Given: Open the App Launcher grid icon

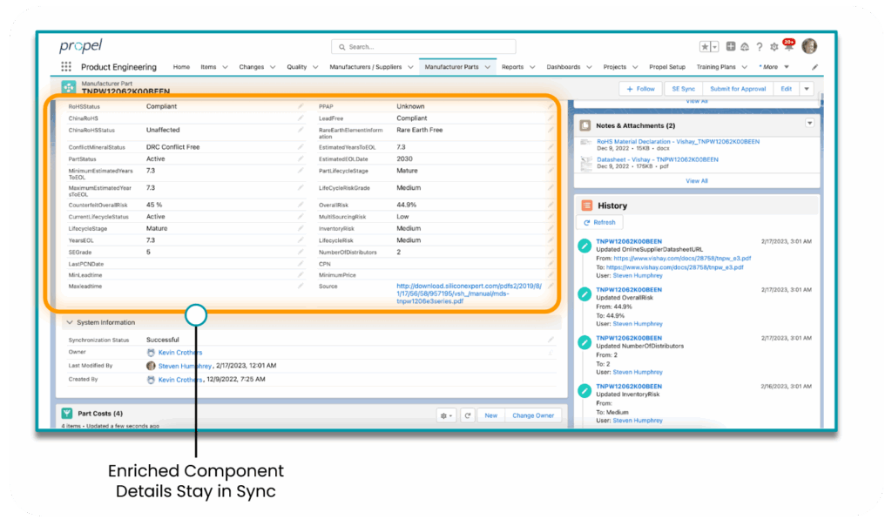Looking at the screenshot, I should click(66, 67).
